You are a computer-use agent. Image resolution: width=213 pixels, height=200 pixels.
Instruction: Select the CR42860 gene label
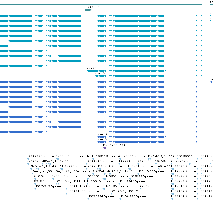click(92, 7)
